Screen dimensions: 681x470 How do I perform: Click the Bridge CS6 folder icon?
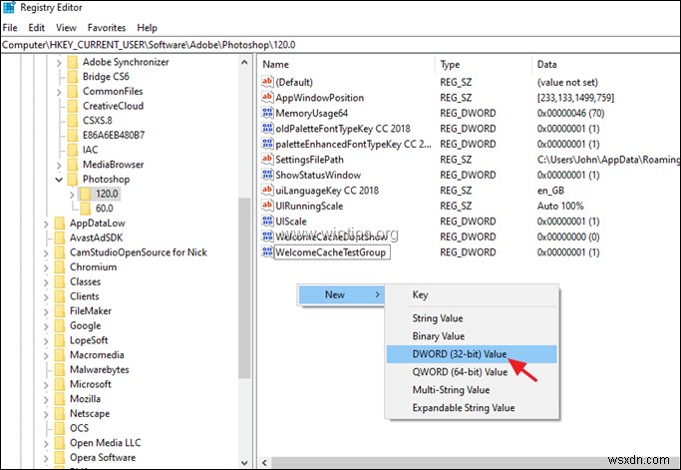(73, 77)
